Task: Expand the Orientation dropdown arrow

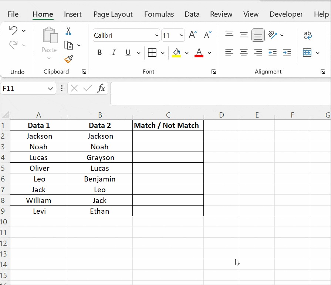Action: (x=282, y=35)
